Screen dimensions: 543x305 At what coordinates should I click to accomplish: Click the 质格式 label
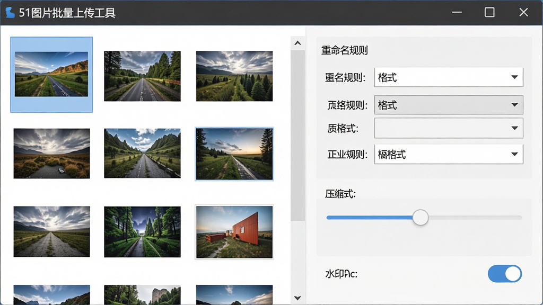pyautogui.click(x=343, y=129)
